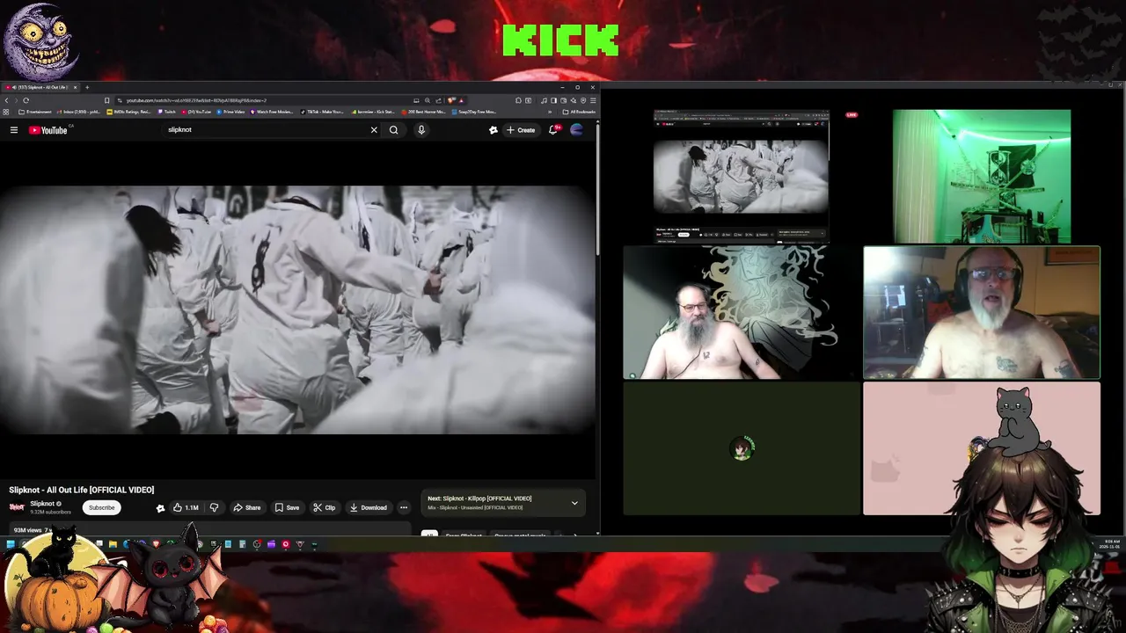
Task: Open the 200 Best Horror Movies bookmark
Action: (424, 112)
